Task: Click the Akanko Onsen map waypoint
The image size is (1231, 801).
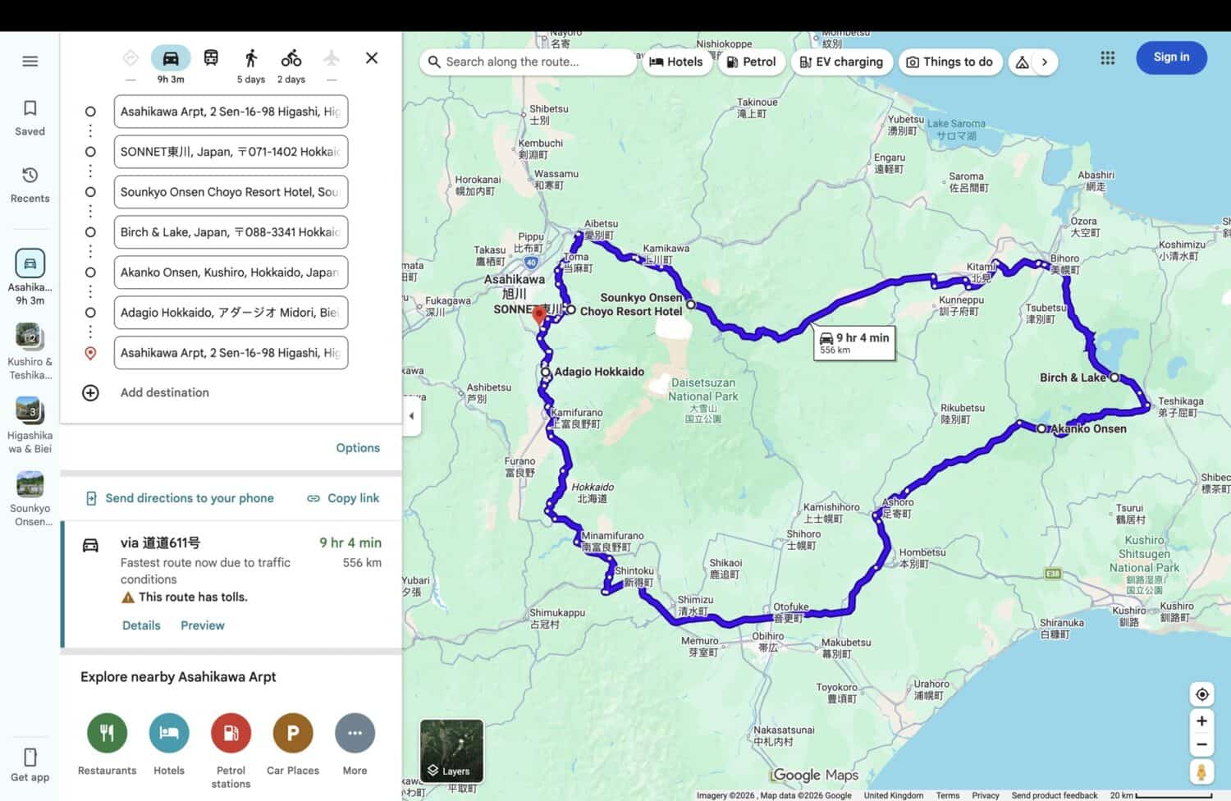Action: point(1041,428)
